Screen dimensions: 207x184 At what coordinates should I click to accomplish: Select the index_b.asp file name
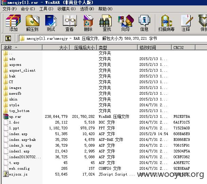20,146
